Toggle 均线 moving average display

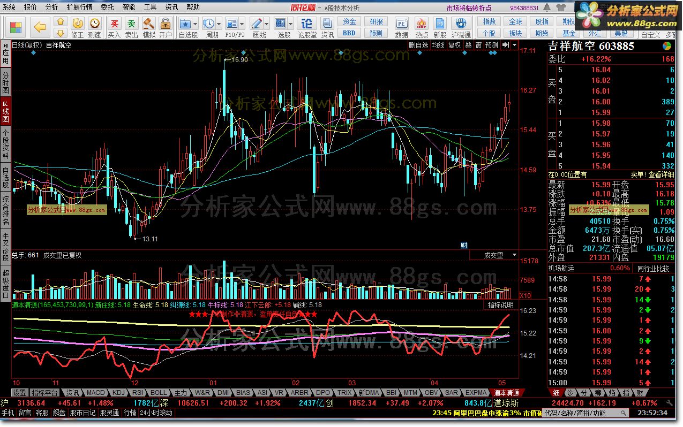coord(438,45)
